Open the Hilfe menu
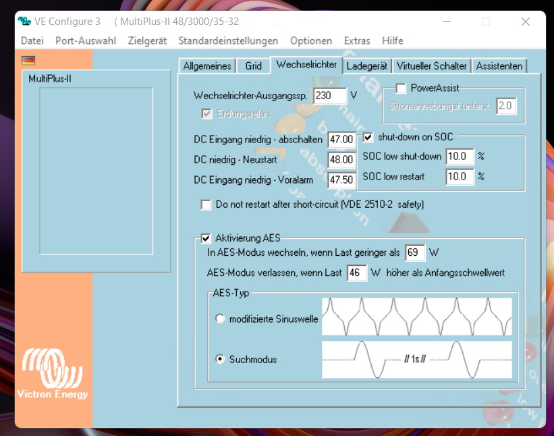The image size is (554, 436). pyautogui.click(x=393, y=40)
